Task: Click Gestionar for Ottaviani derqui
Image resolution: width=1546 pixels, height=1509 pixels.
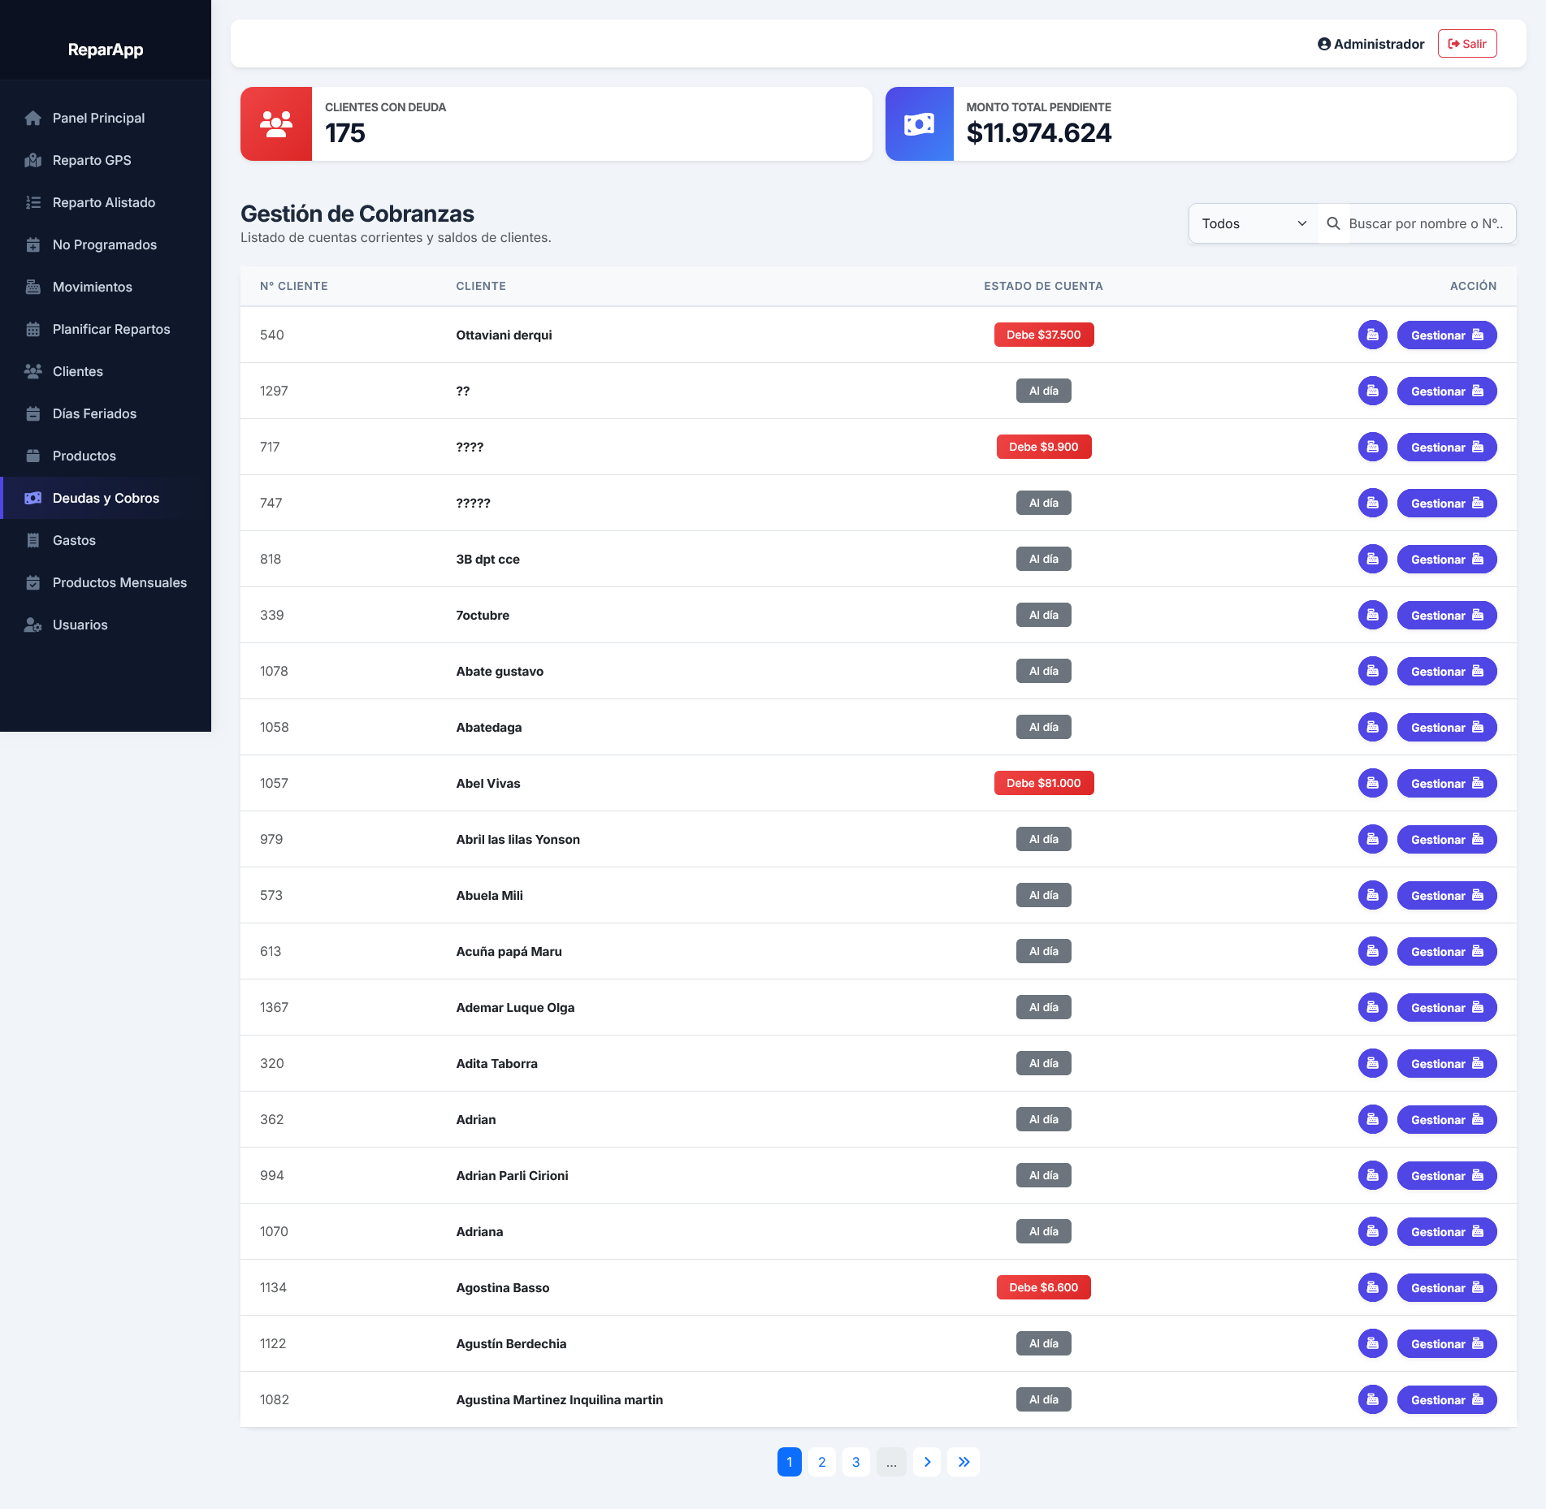Action: [x=1446, y=335]
